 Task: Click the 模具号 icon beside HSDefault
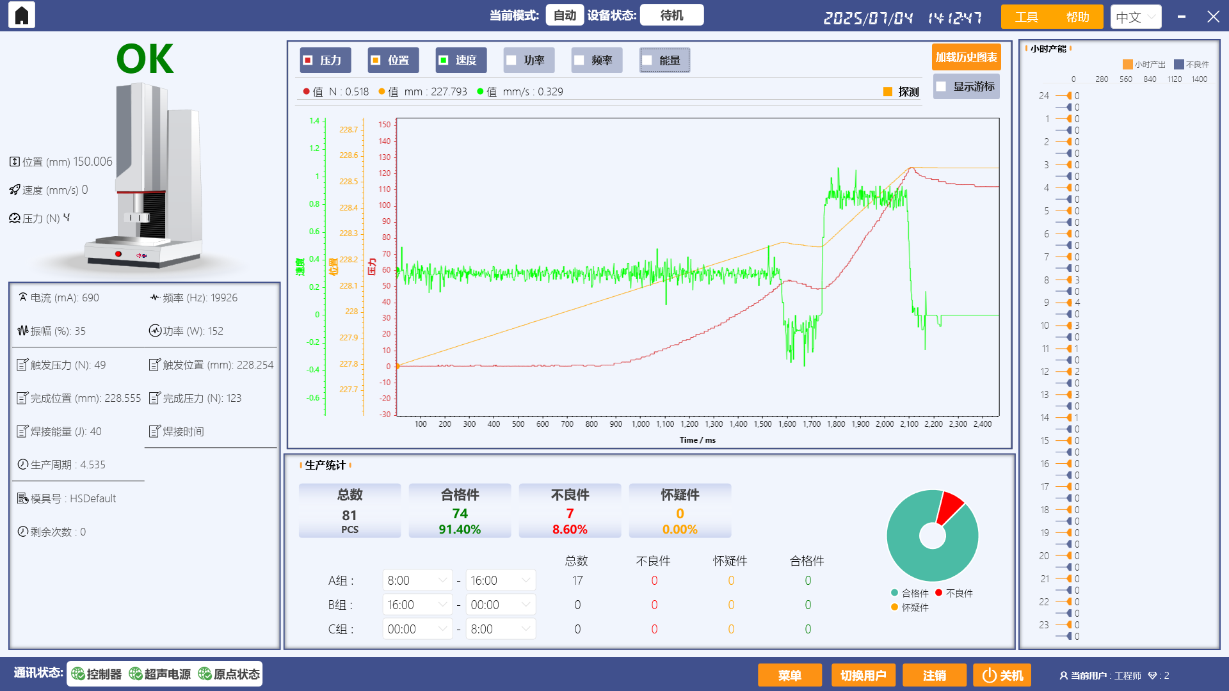coord(21,498)
